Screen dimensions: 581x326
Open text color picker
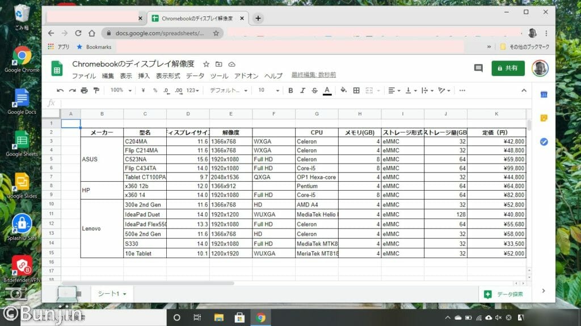[x=327, y=91]
